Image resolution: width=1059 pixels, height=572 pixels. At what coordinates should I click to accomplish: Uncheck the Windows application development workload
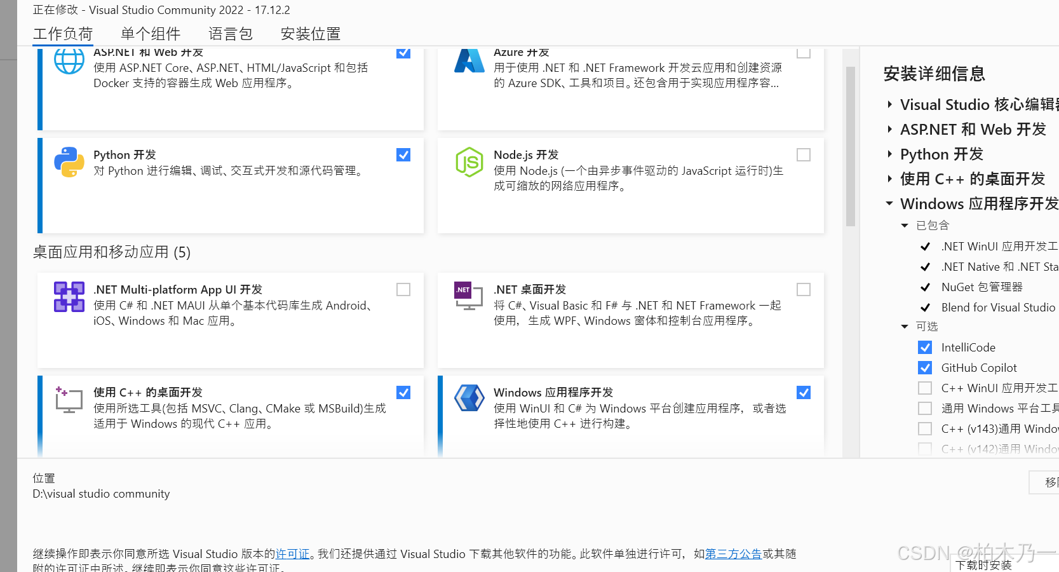804,393
